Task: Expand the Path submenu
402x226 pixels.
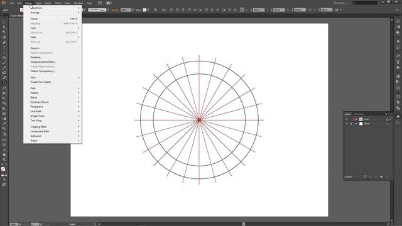Action: tap(53, 88)
